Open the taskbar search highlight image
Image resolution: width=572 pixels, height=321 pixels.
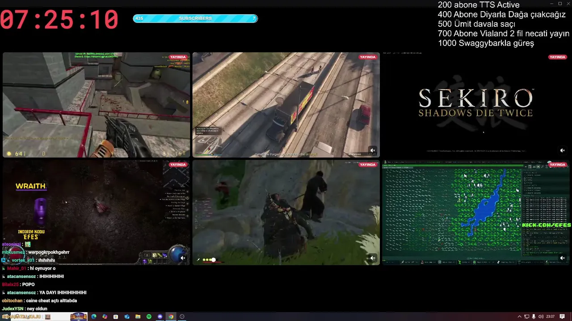click(x=79, y=317)
